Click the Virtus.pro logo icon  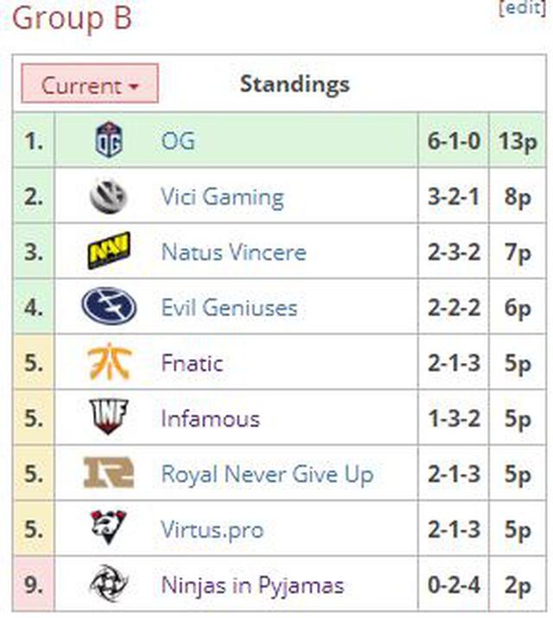[109, 529]
